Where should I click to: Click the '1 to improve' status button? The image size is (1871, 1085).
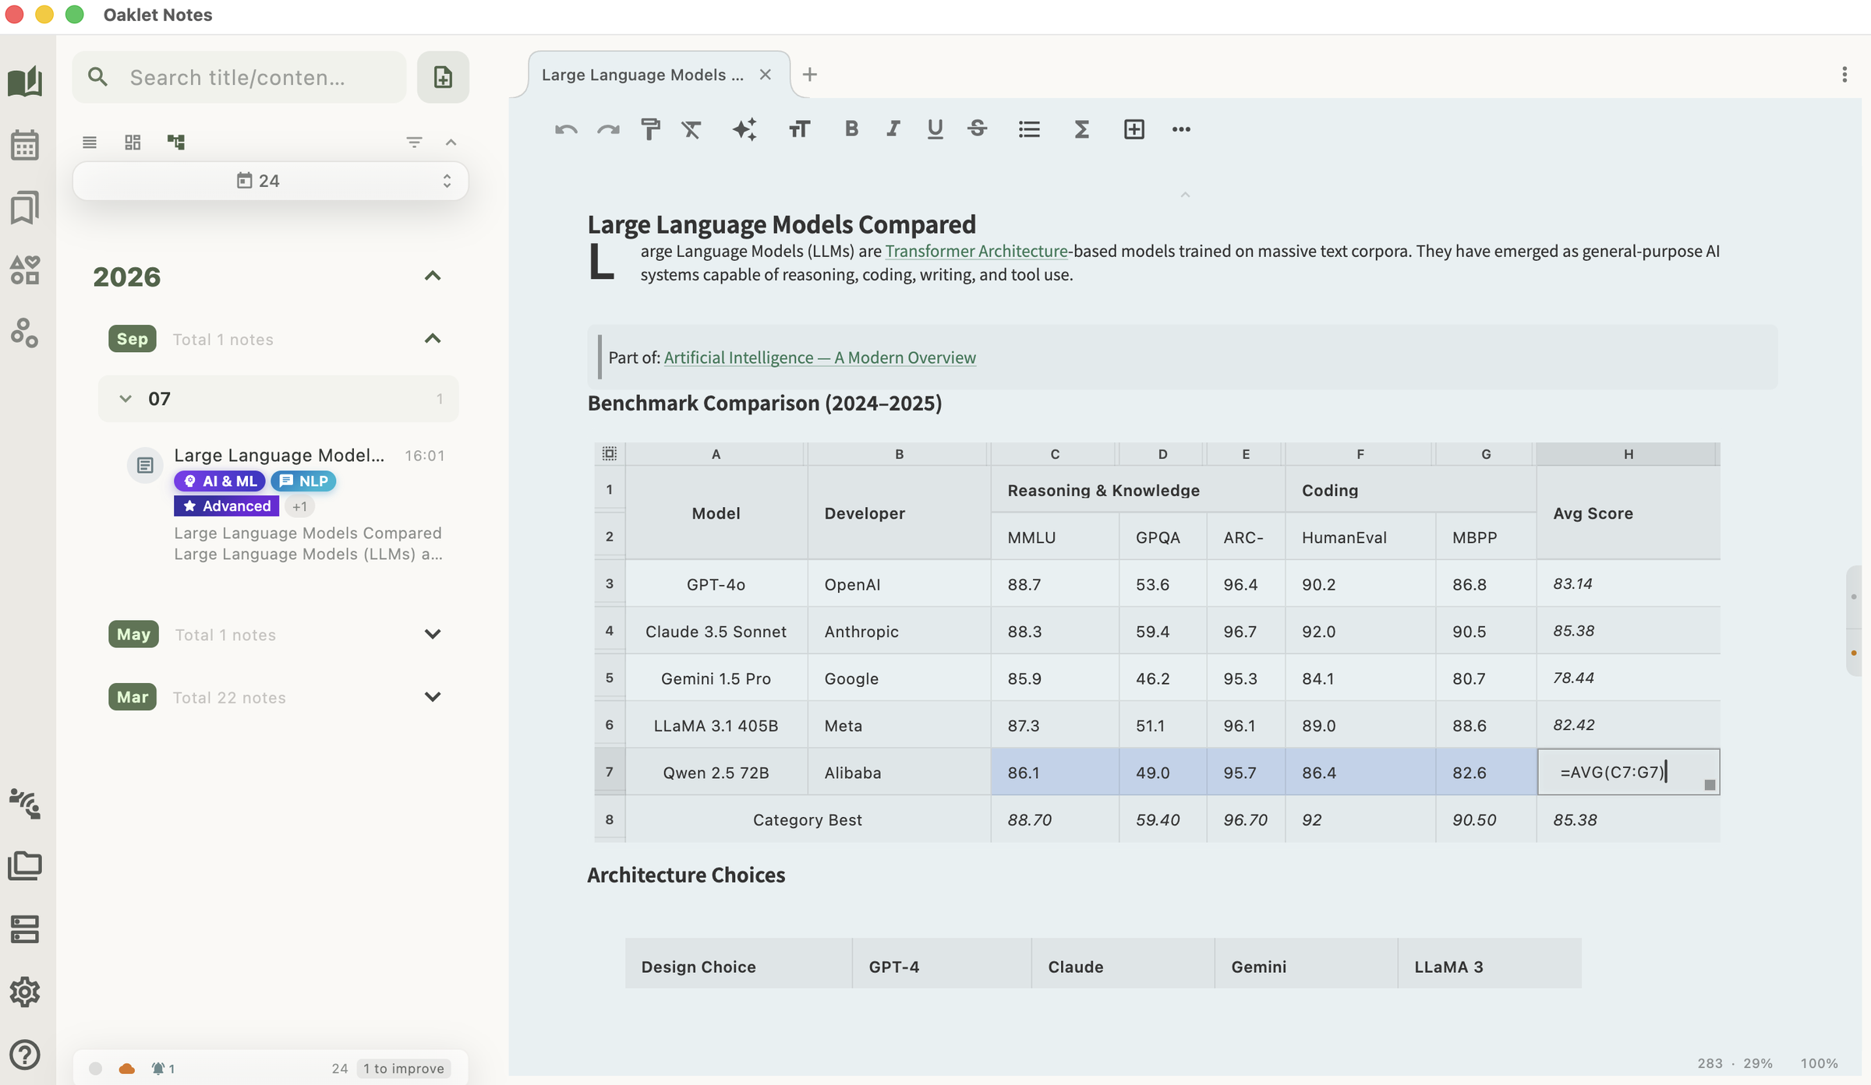[404, 1069]
